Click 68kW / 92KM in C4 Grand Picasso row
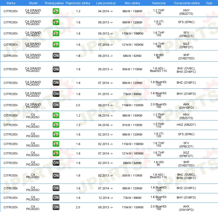The image size is (218, 212). tap(132, 56)
